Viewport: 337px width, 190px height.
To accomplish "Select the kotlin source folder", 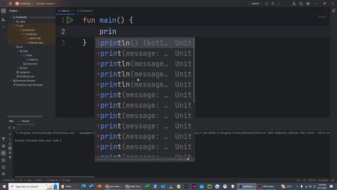I will [27, 55].
